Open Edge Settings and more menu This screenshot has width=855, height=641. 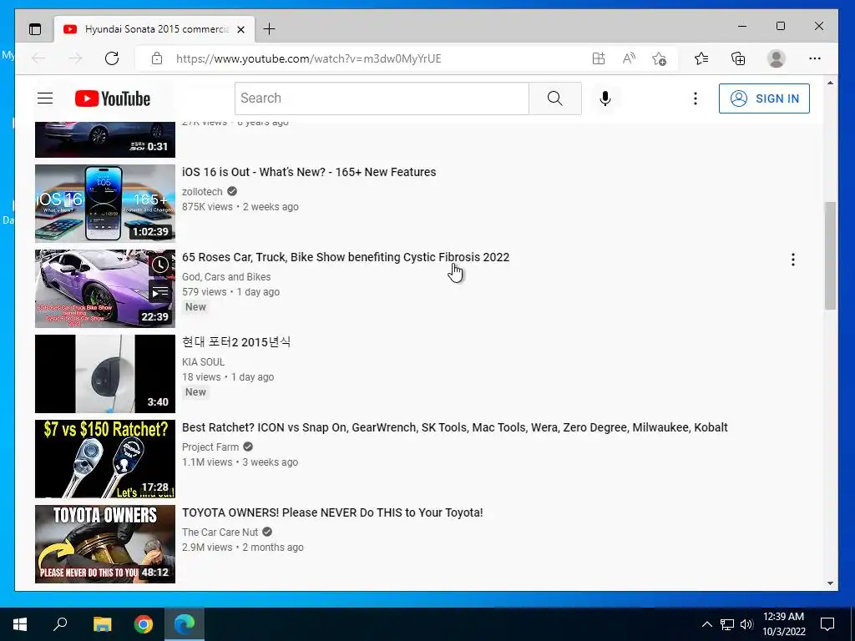pyautogui.click(x=815, y=58)
